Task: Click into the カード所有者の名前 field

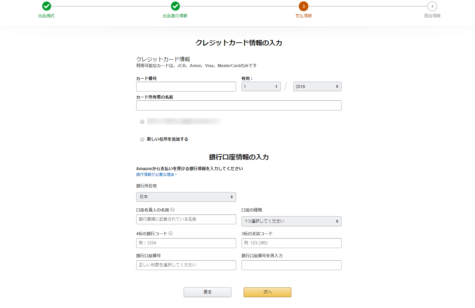Action: pyautogui.click(x=239, y=105)
